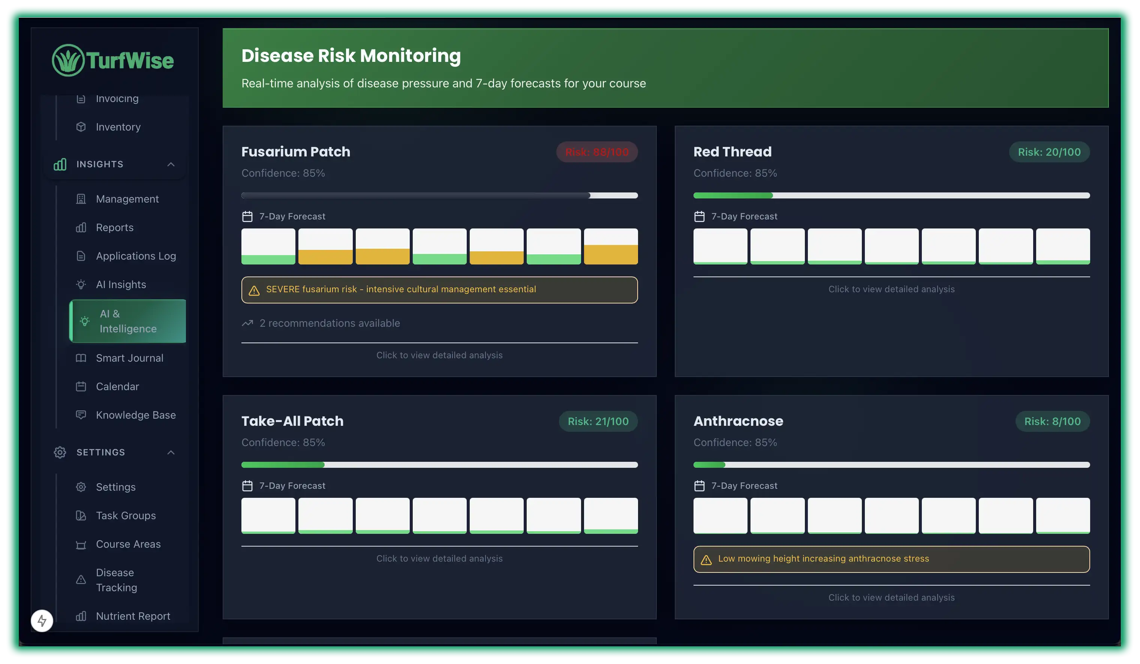Open the Applications Log document icon

(x=81, y=256)
